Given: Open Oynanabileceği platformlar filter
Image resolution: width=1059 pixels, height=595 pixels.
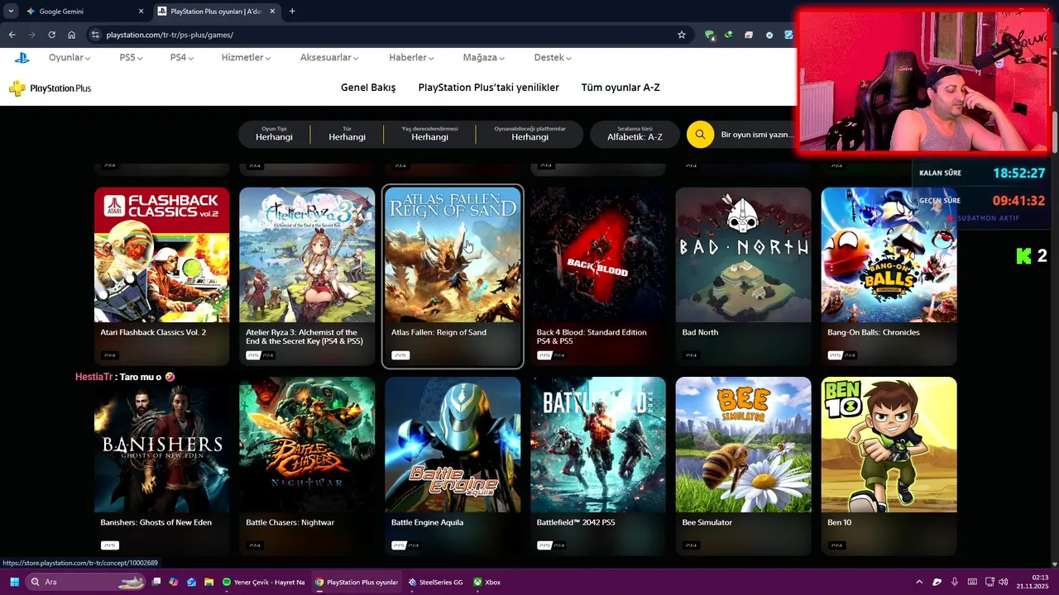Looking at the screenshot, I should coord(529,134).
